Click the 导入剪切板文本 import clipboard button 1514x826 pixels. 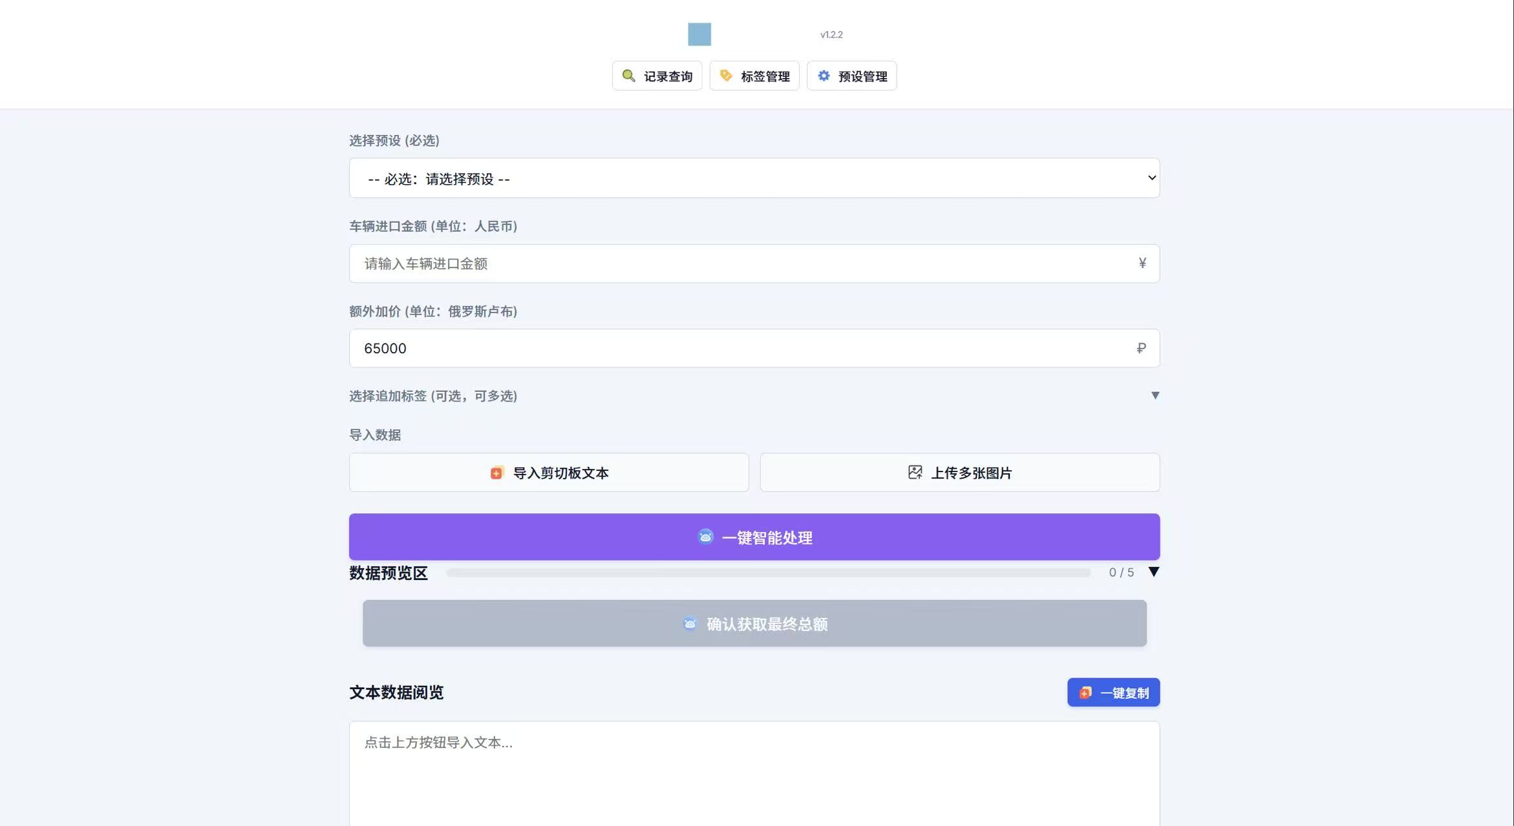coord(549,473)
